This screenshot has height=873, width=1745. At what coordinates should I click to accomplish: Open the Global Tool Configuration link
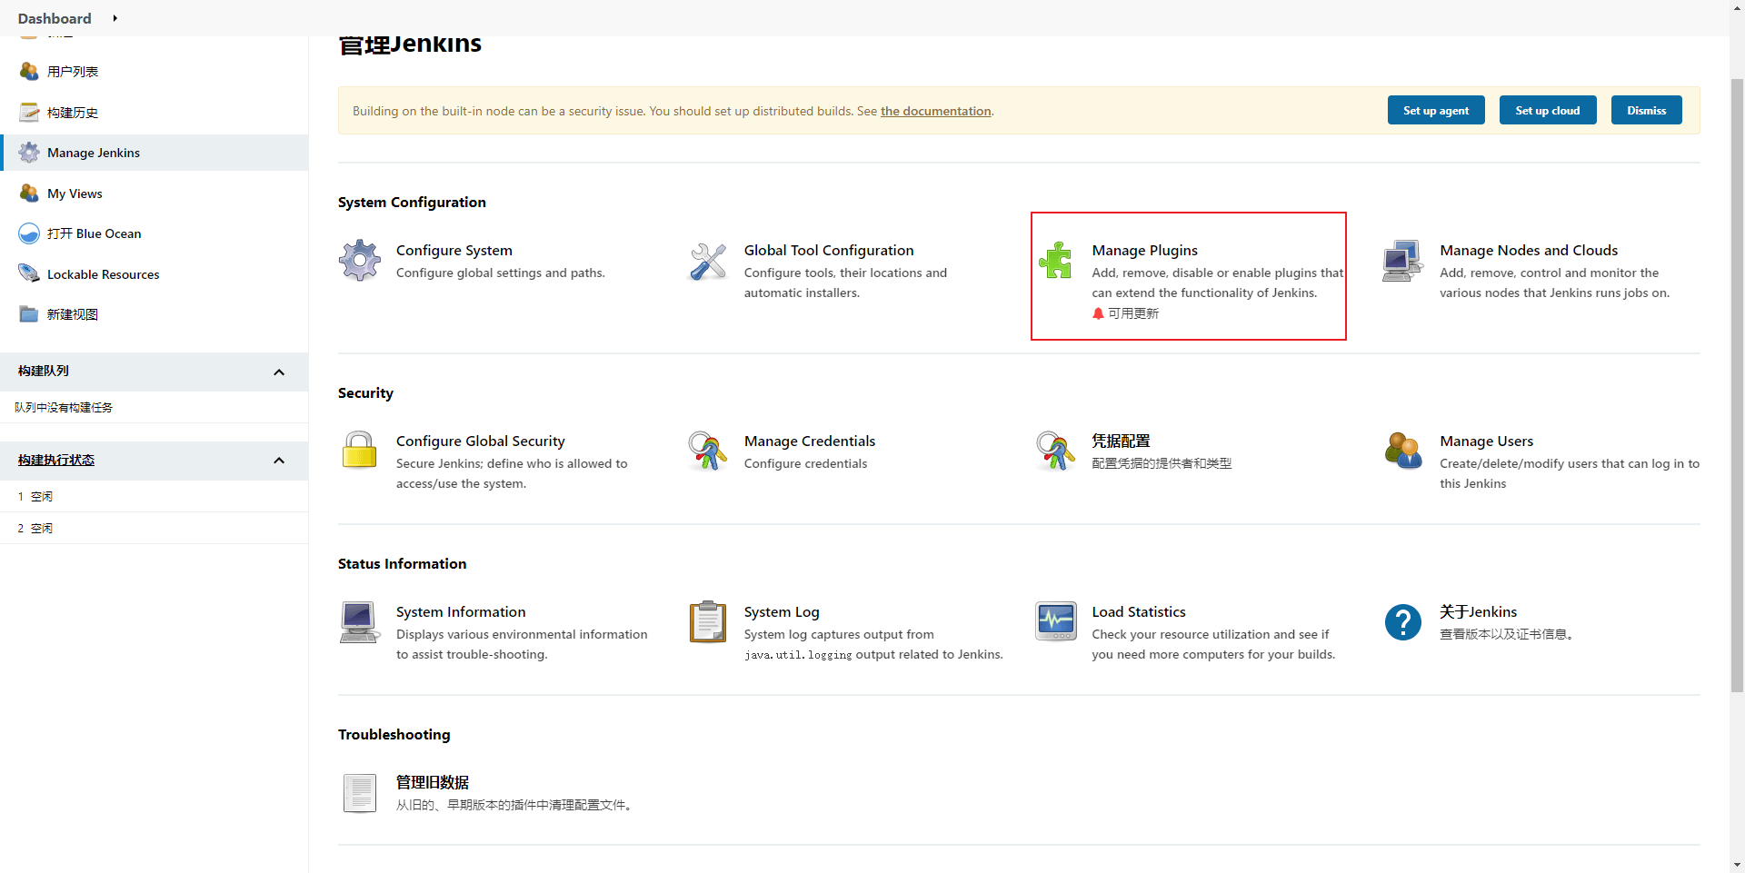pyautogui.click(x=829, y=250)
